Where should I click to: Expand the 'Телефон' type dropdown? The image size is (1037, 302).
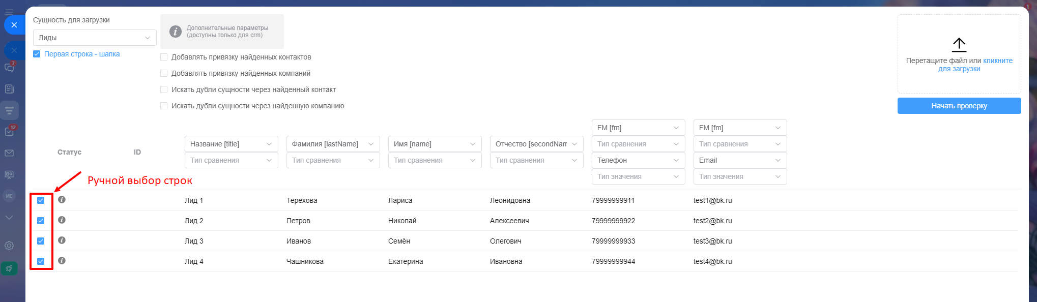[x=638, y=160]
